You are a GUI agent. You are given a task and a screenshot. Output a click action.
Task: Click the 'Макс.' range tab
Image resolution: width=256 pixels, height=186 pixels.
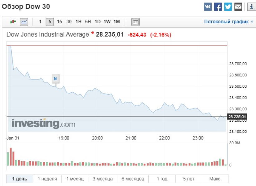click(215, 179)
